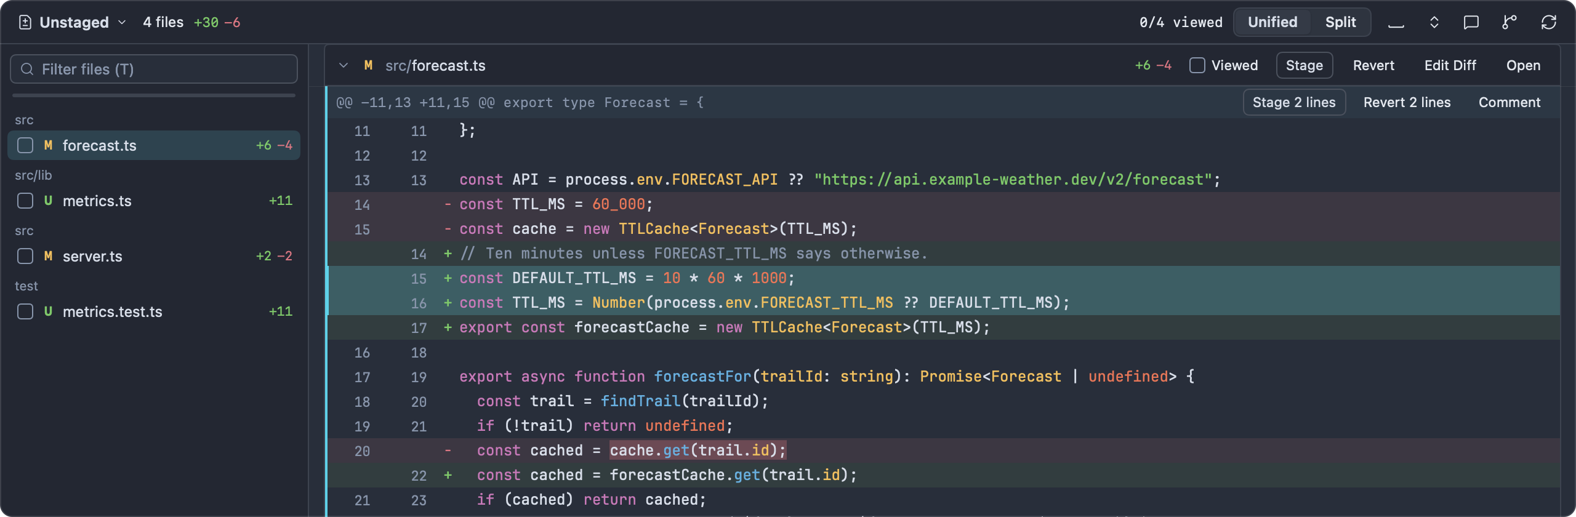Refresh the diff with the reload icon
The width and height of the screenshot is (1576, 517).
(1548, 23)
